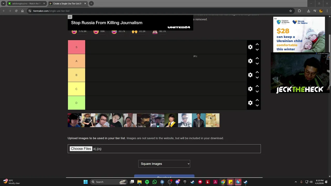Move A tier row up
The width and height of the screenshot is (331, 186).
tap(257, 58)
